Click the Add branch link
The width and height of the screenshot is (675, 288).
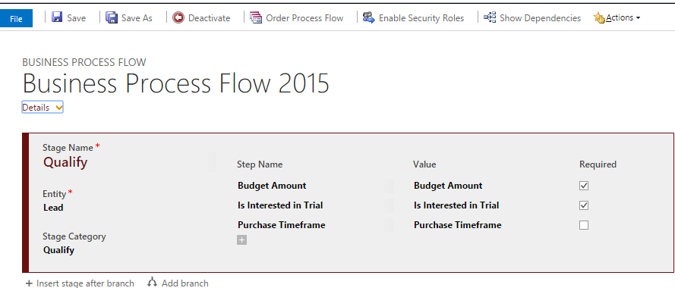178,283
